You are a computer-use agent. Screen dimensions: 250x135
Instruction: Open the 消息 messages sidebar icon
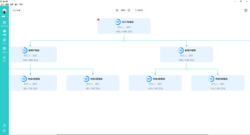[x=4, y=50]
